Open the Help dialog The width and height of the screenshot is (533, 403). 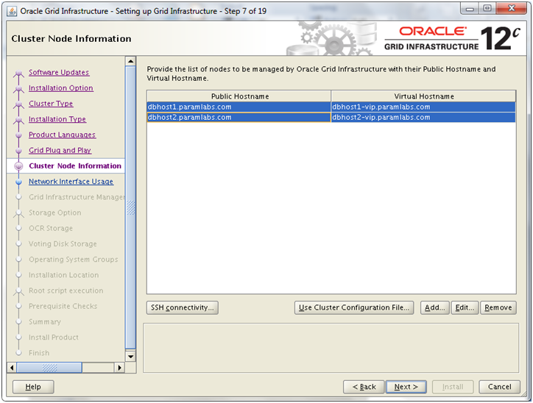click(33, 387)
